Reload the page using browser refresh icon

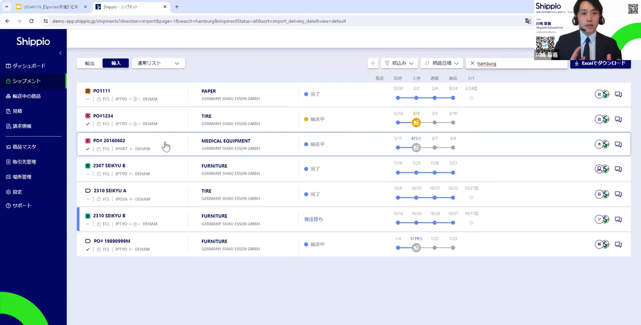click(x=32, y=21)
